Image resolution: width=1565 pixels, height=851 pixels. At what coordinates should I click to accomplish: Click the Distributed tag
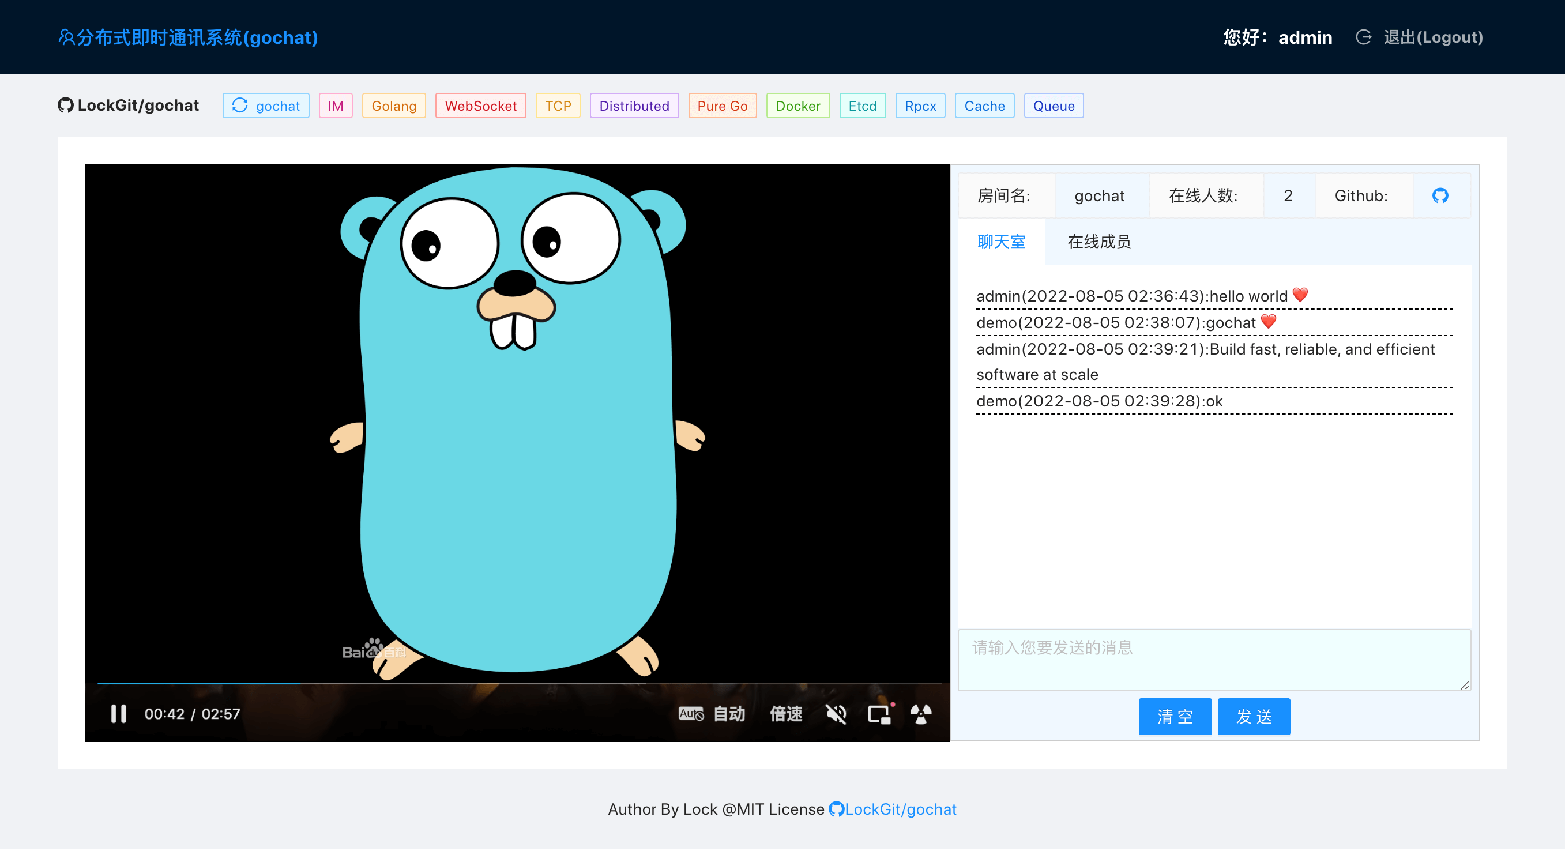(x=634, y=106)
